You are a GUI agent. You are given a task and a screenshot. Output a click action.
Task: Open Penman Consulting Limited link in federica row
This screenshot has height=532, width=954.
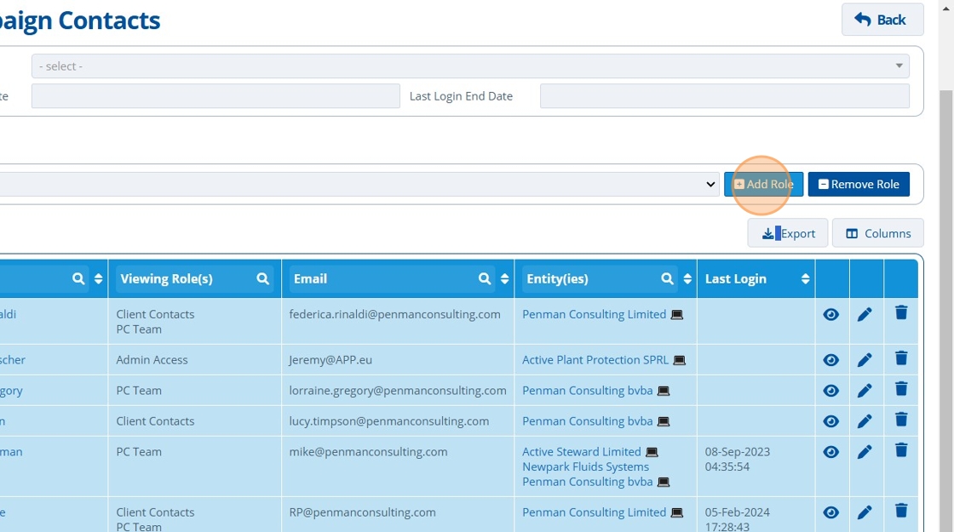(x=594, y=314)
